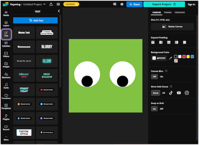Show TikTok safe zone icon
Screen dimensions: 199x145
tap(171, 93)
